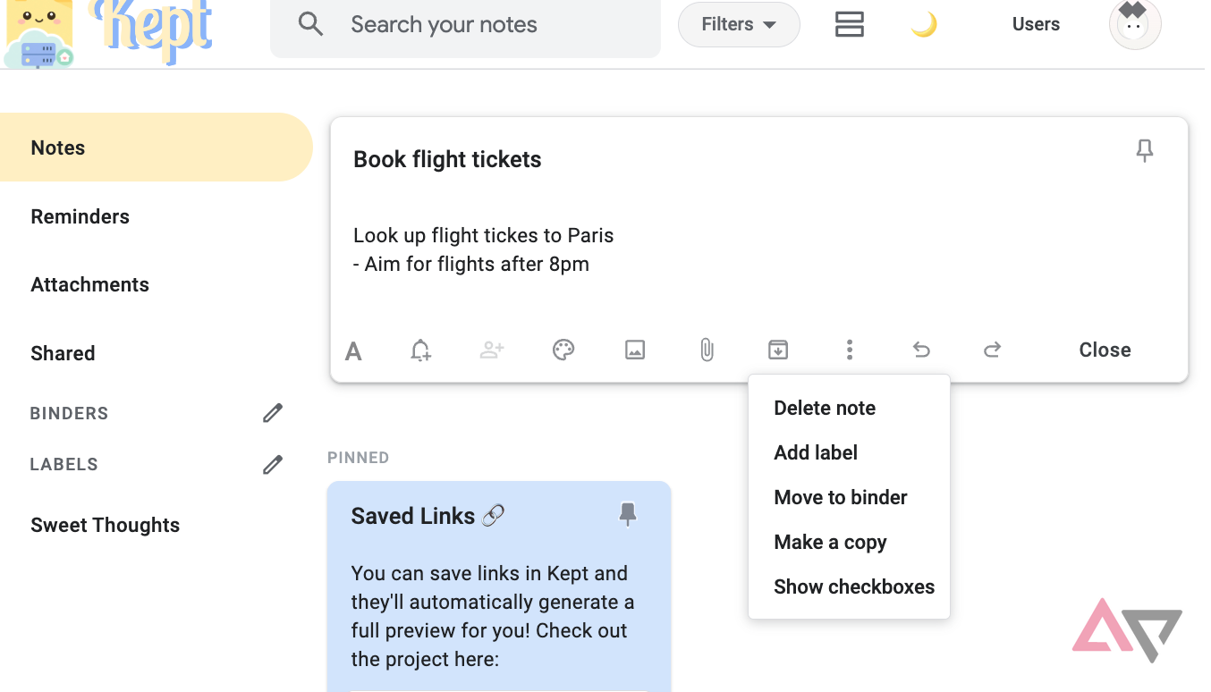Choose Delete note from the menu
The width and height of the screenshot is (1211, 692).
825,408
